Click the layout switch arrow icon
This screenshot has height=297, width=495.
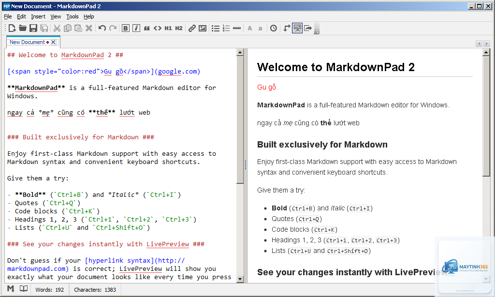click(x=286, y=28)
